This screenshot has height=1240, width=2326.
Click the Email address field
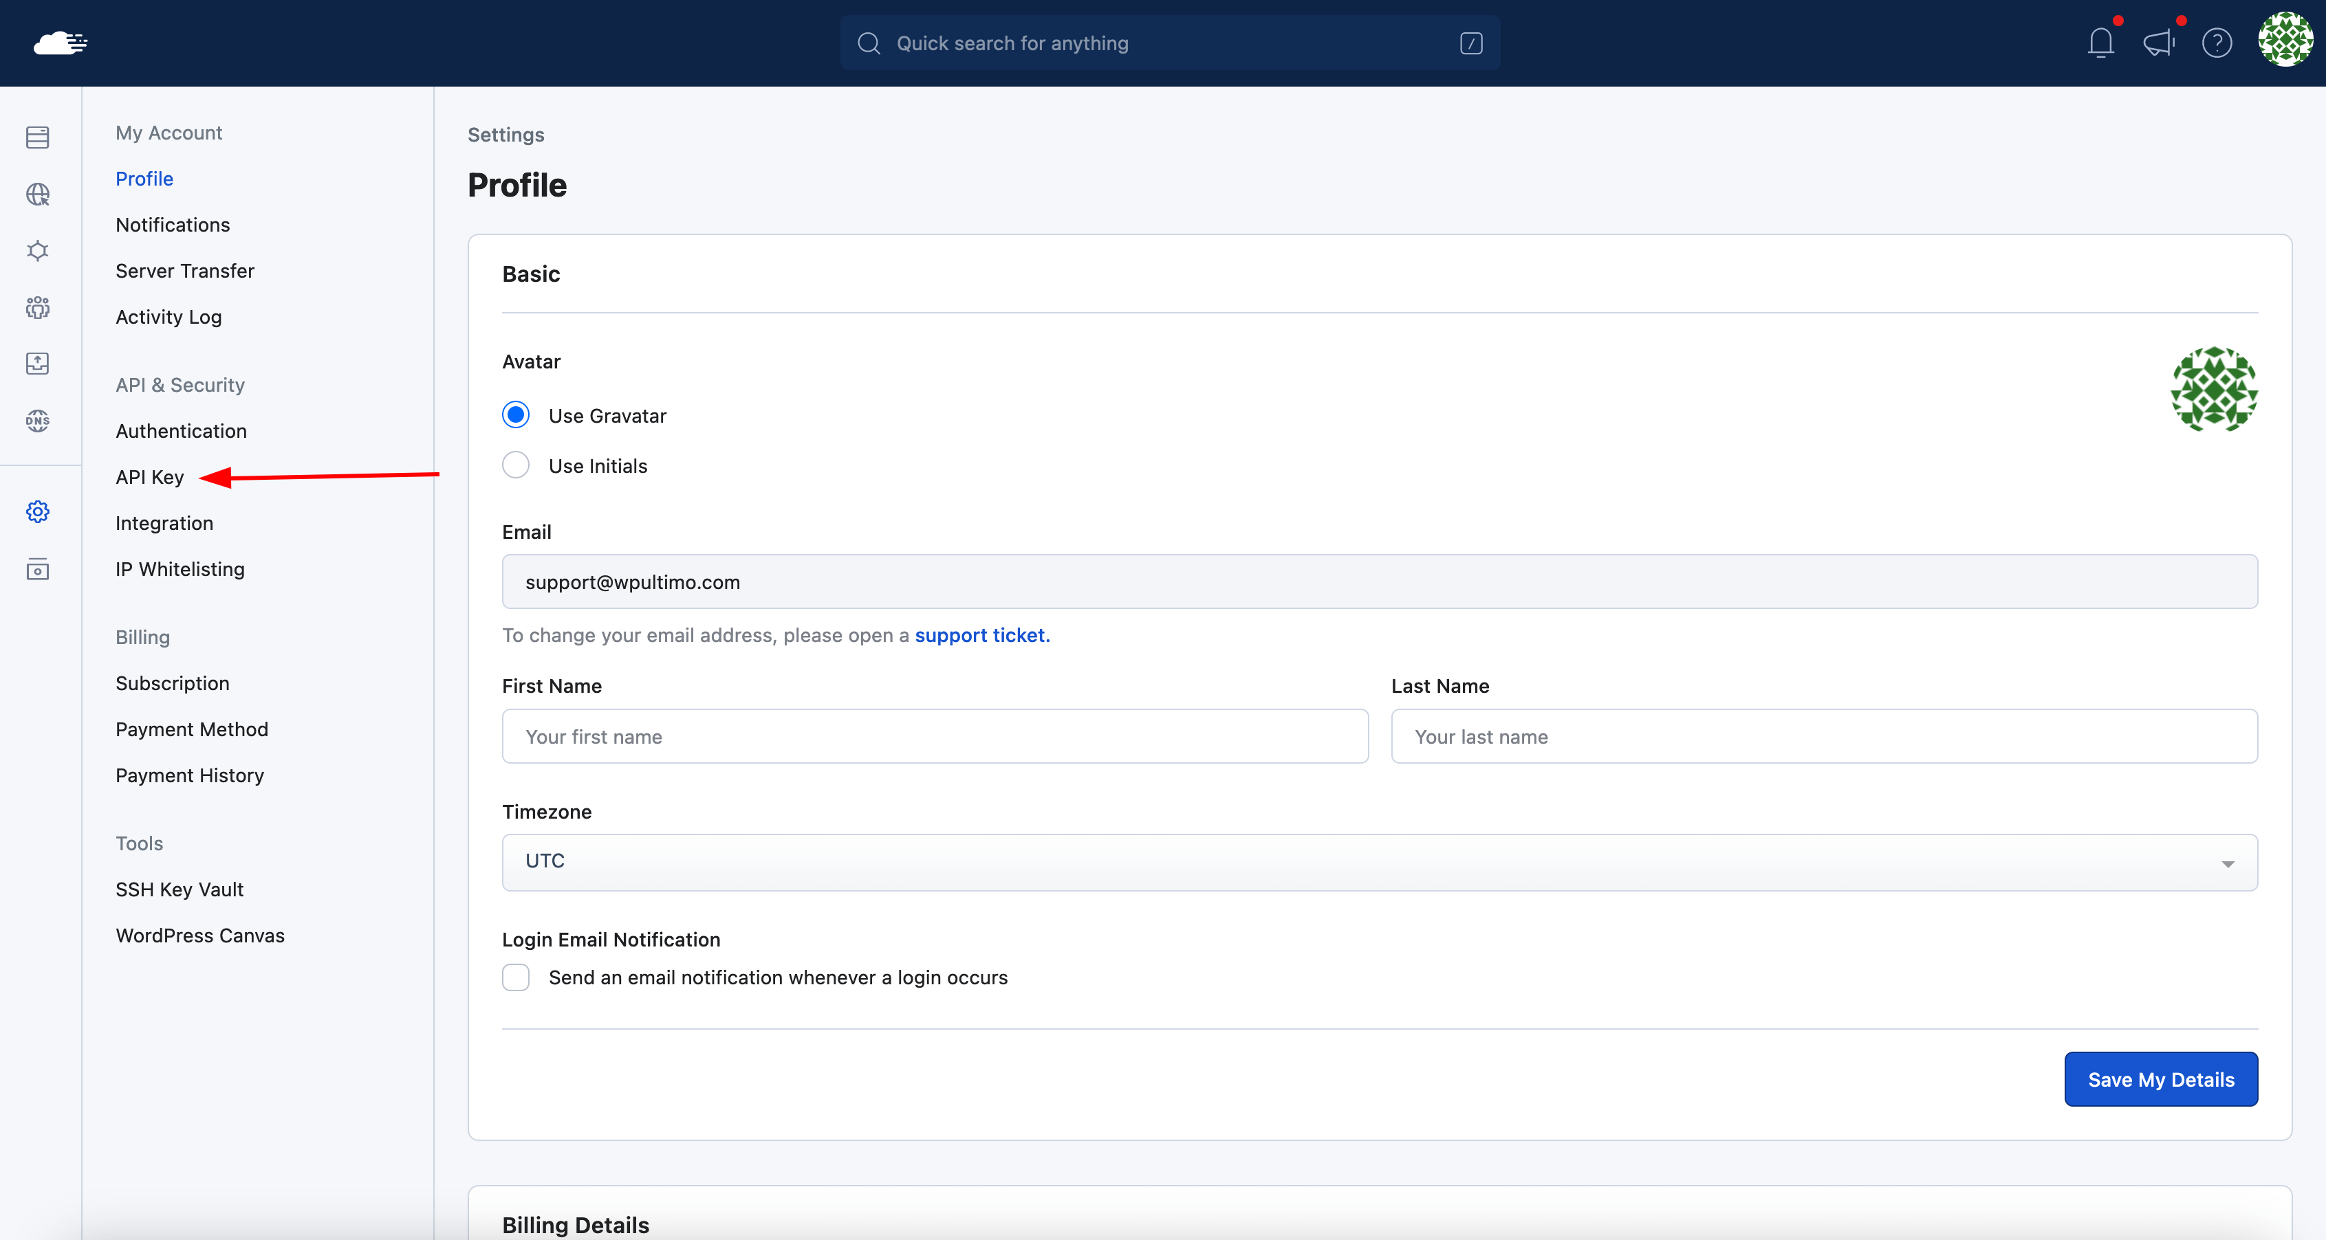(1380, 582)
